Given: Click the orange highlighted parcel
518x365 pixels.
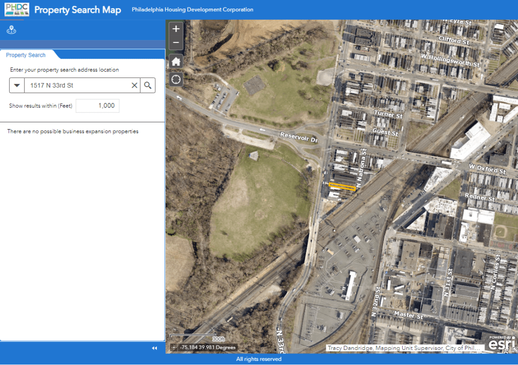Looking at the screenshot, I should (341, 186).
